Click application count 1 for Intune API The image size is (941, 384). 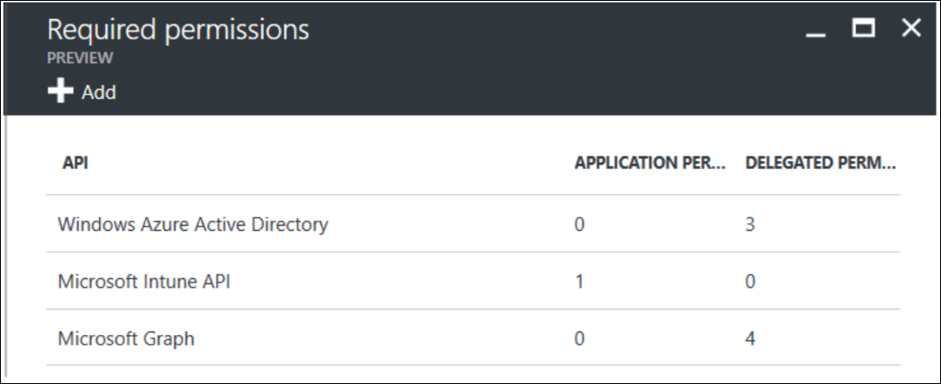point(579,281)
